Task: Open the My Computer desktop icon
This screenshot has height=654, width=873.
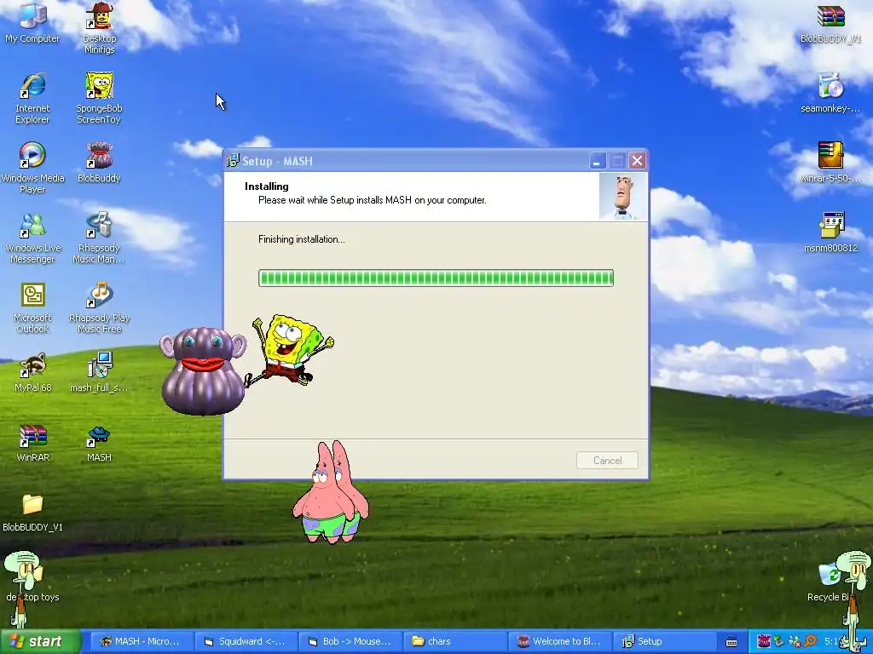Action: (32, 23)
